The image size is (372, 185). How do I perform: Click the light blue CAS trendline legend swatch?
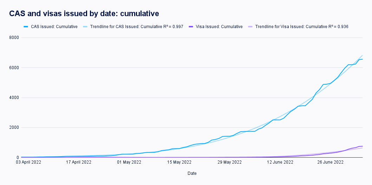[85, 27]
